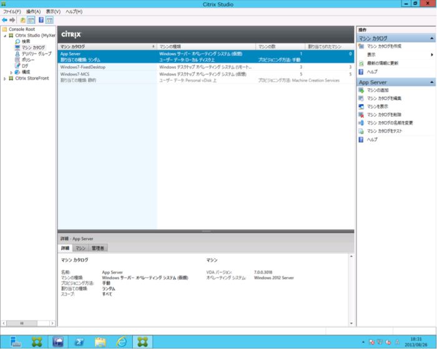Click scroll down arrow in details pane

351,323
